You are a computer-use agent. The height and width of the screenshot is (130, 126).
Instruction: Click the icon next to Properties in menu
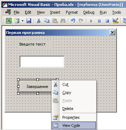pos(56,117)
